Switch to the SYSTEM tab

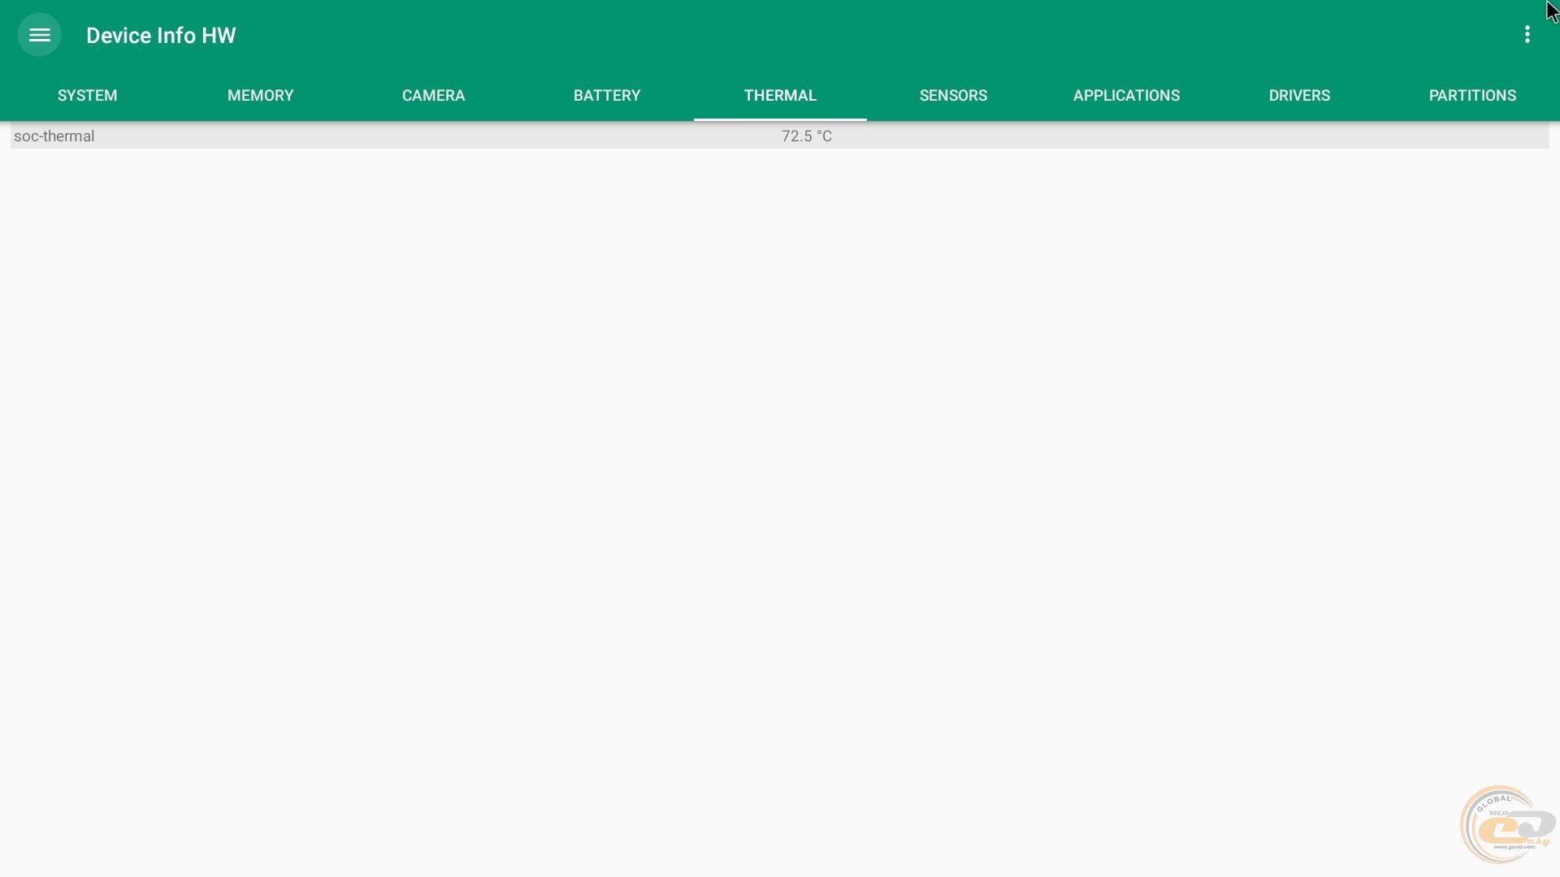click(87, 96)
